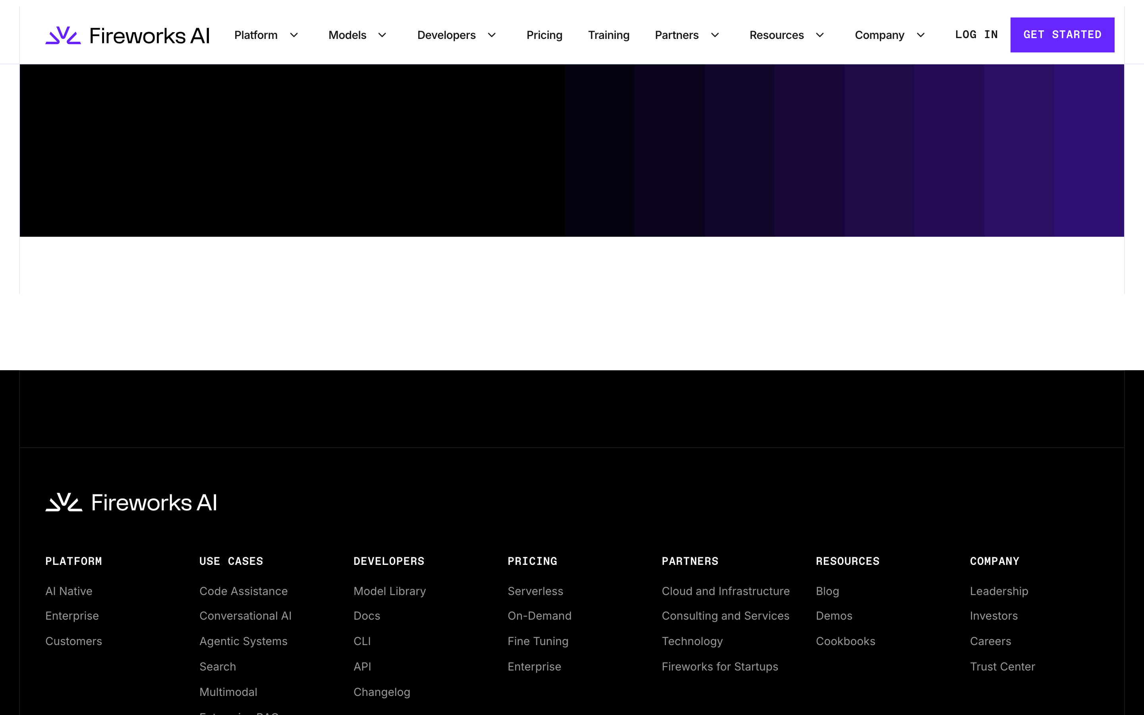Open AI Native footer link
1144x715 pixels.
pyautogui.click(x=69, y=591)
